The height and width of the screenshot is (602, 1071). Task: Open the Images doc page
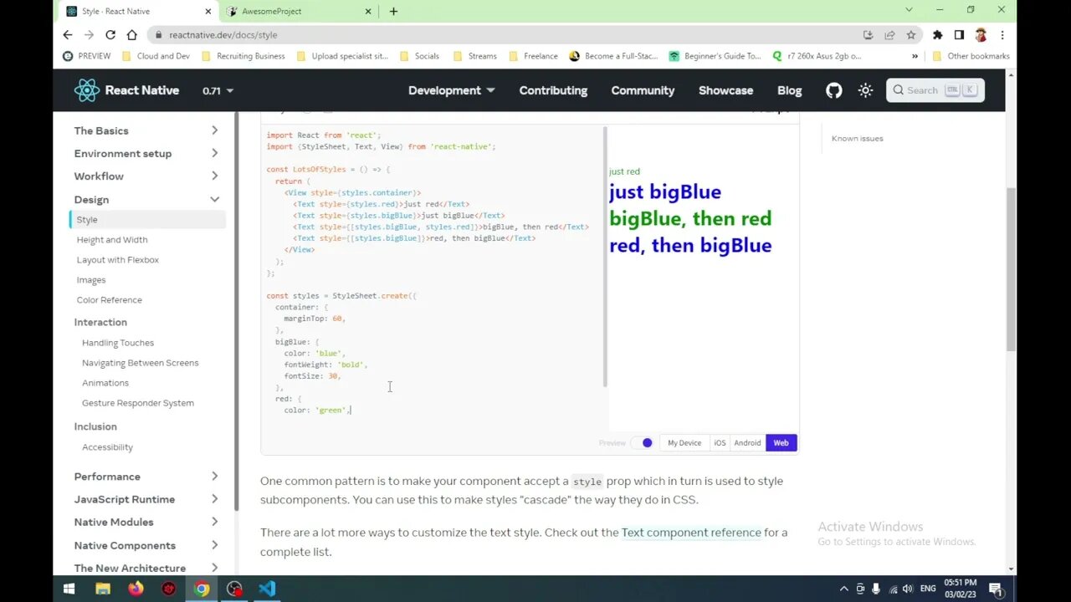click(x=91, y=280)
